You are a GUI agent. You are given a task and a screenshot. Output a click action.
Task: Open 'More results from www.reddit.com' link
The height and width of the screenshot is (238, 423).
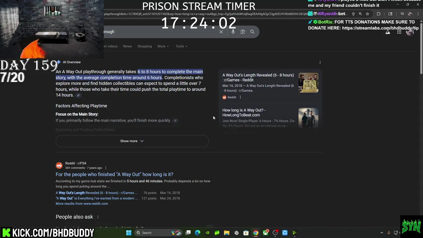tap(82, 204)
